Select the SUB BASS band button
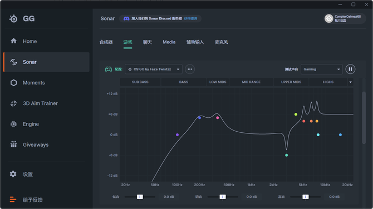This screenshot has width=373, height=209. click(140, 82)
